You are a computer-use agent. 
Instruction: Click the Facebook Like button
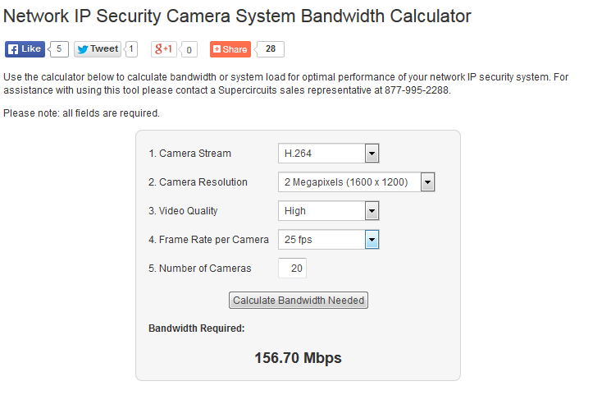click(25, 49)
